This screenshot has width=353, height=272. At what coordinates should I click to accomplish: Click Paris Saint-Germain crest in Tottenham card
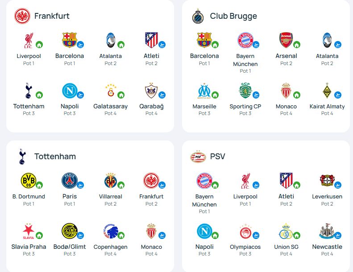point(69,181)
